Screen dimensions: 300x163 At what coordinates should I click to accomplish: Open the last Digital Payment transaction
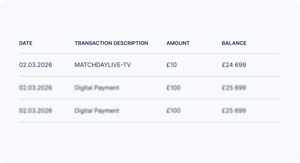pyautogui.click(x=97, y=110)
